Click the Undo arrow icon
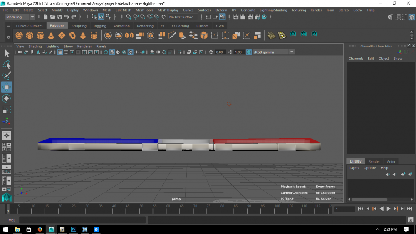 (67, 17)
